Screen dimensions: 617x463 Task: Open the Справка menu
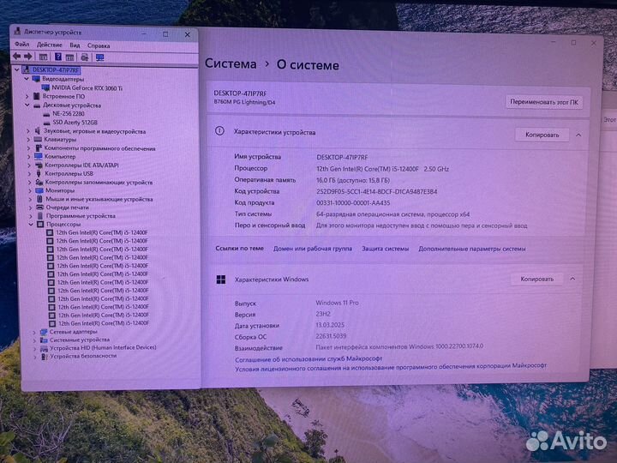coord(99,45)
